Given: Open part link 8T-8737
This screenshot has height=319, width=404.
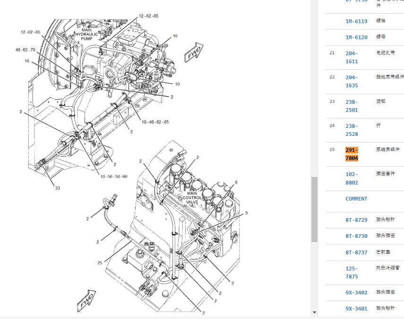Looking at the screenshot, I should point(356,252).
